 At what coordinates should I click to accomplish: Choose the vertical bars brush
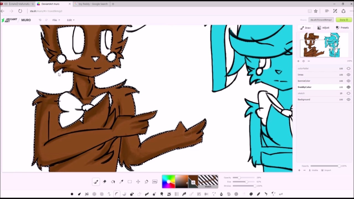176,194
